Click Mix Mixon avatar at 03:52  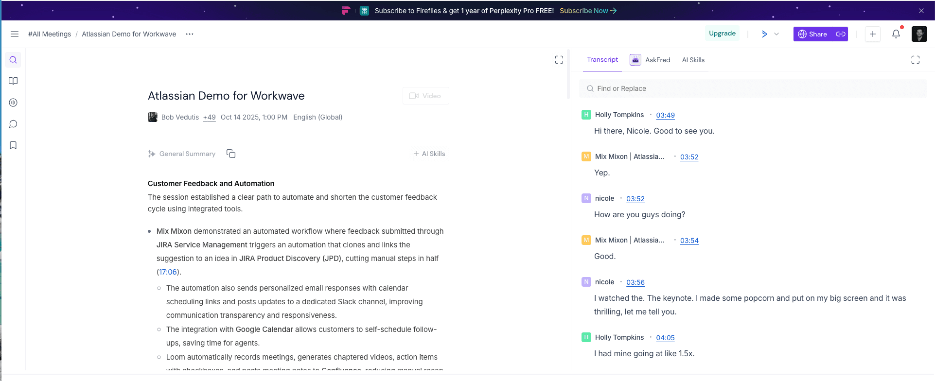click(586, 156)
